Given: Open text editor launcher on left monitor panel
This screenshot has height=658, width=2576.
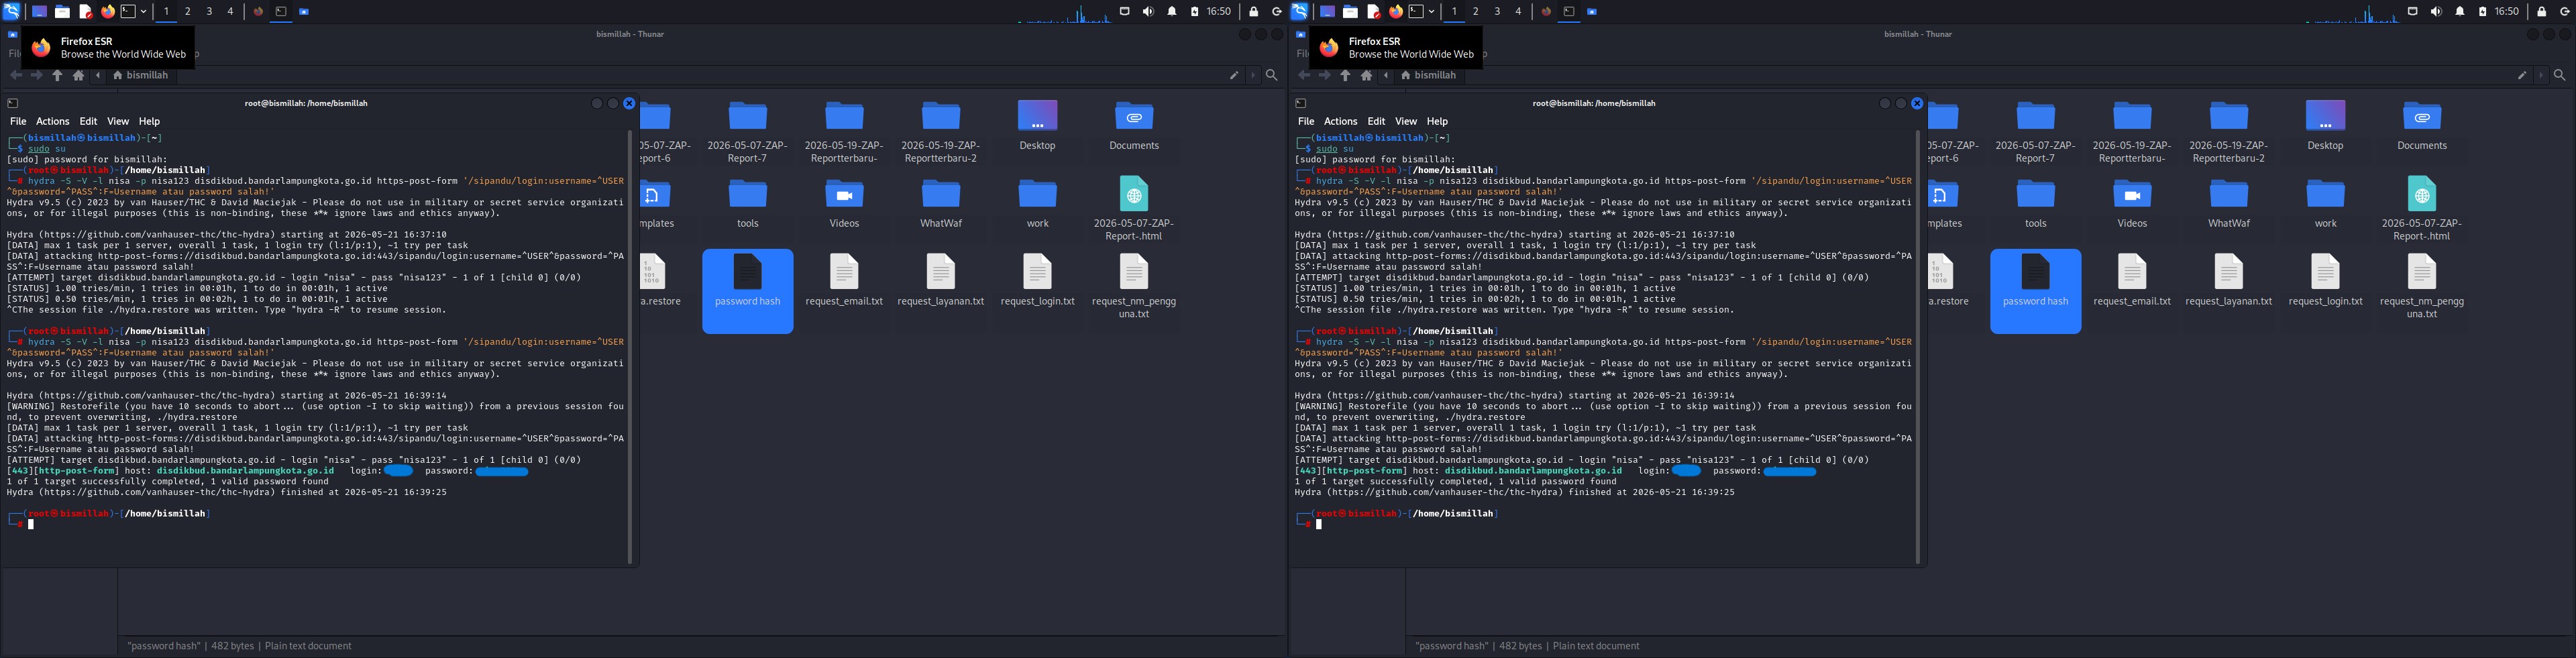Looking at the screenshot, I should pos(85,12).
